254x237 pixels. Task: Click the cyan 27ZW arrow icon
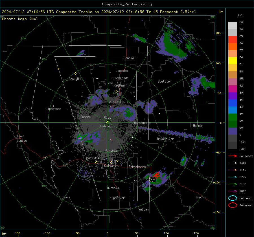(x=233, y=177)
